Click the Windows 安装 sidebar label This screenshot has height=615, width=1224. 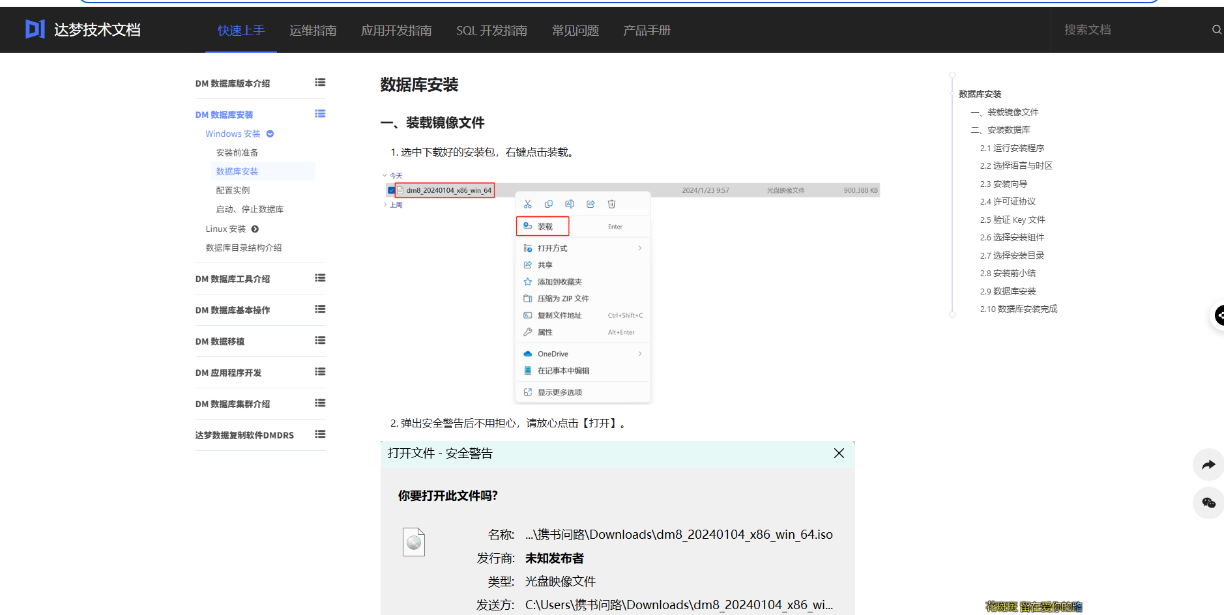(233, 134)
